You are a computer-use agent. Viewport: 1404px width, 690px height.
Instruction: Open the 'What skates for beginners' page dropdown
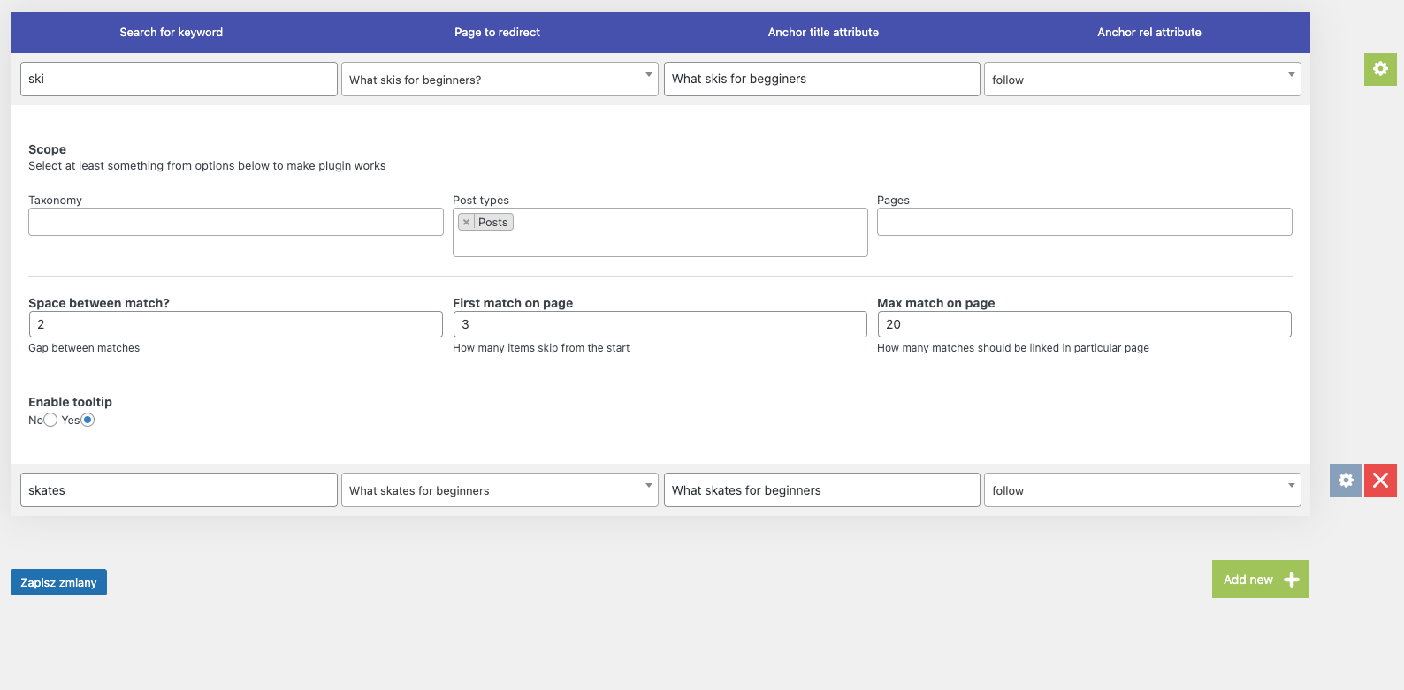(x=500, y=490)
